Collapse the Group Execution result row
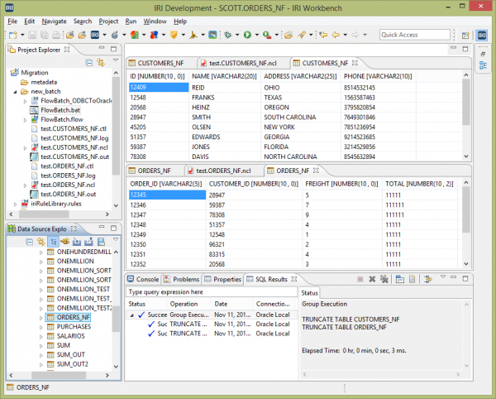 (x=132, y=315)
